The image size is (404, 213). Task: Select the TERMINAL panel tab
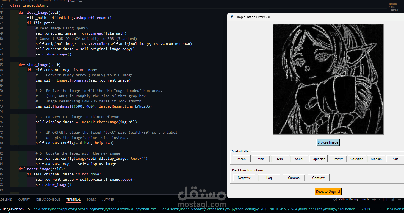(x=73, y=200)
